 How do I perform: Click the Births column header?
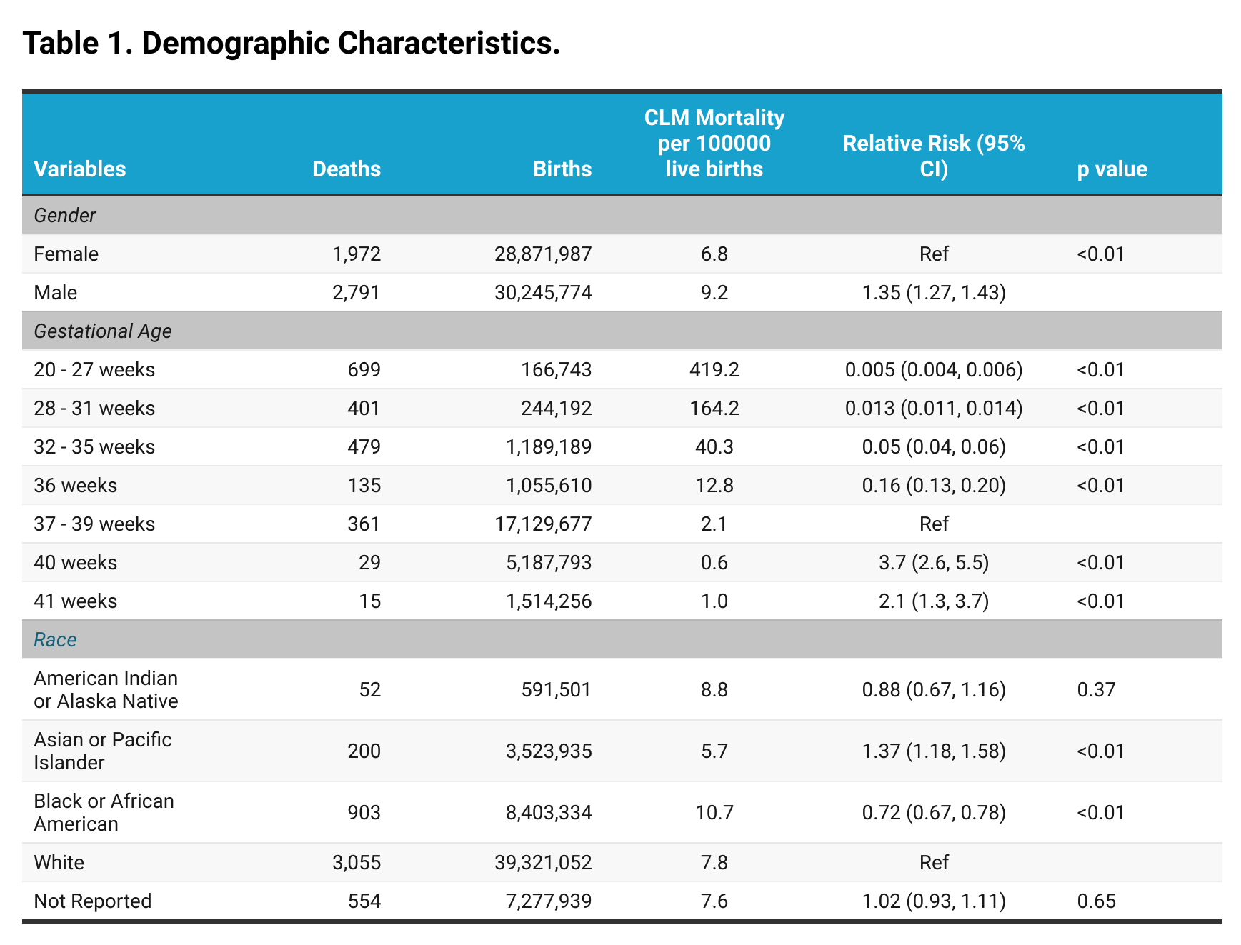(x=562, y=169)
